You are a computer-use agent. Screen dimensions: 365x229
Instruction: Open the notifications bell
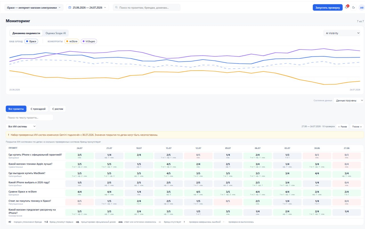347,7
